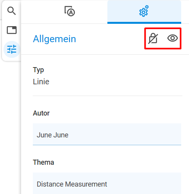Switch to the gear settings tab
Image resolution: width=189 pixels, height=194 pixels.
point(144,11)
